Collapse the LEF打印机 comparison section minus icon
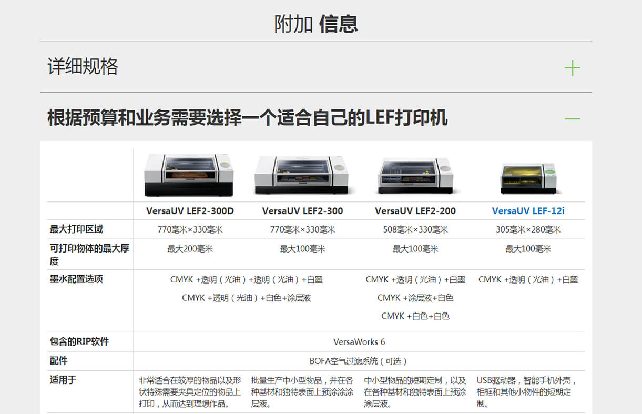Image resolution: width=642 pixels, height=414 pixels. coord(572,118)
